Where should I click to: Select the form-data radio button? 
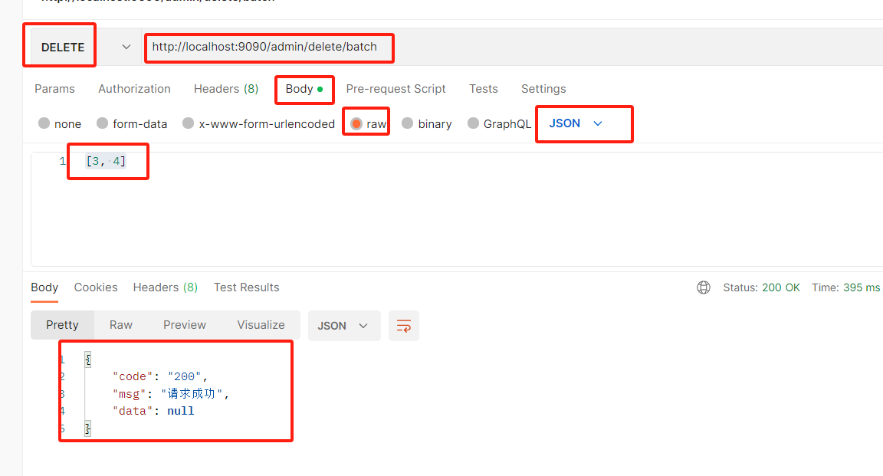tap(102, 123)
